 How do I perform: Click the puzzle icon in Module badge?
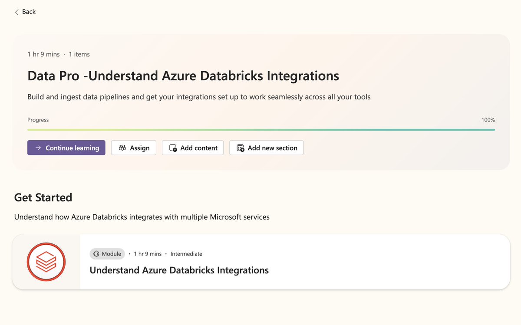coord(96,254)
